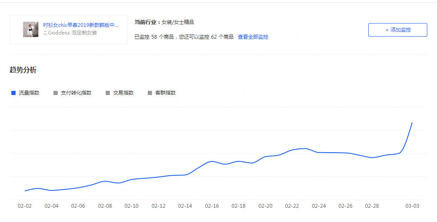
Task: Click the 02-14 axis date label
Action: [x=185, y=206]
